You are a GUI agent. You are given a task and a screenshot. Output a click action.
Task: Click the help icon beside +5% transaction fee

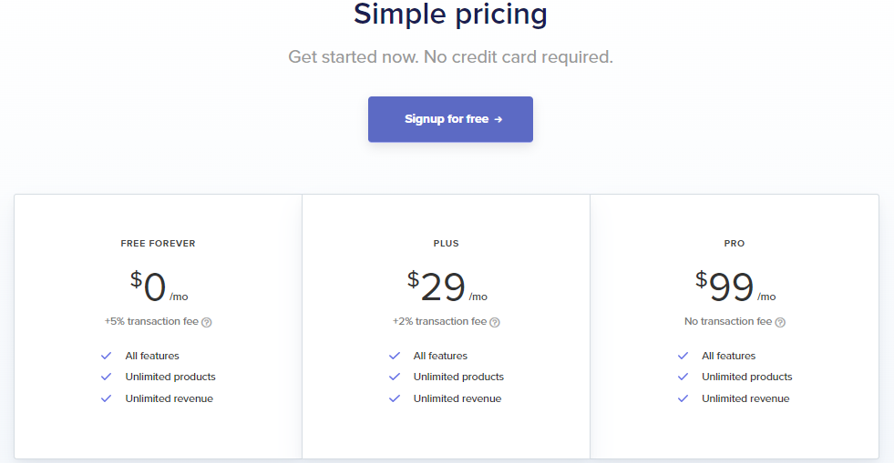coord(207,322)
